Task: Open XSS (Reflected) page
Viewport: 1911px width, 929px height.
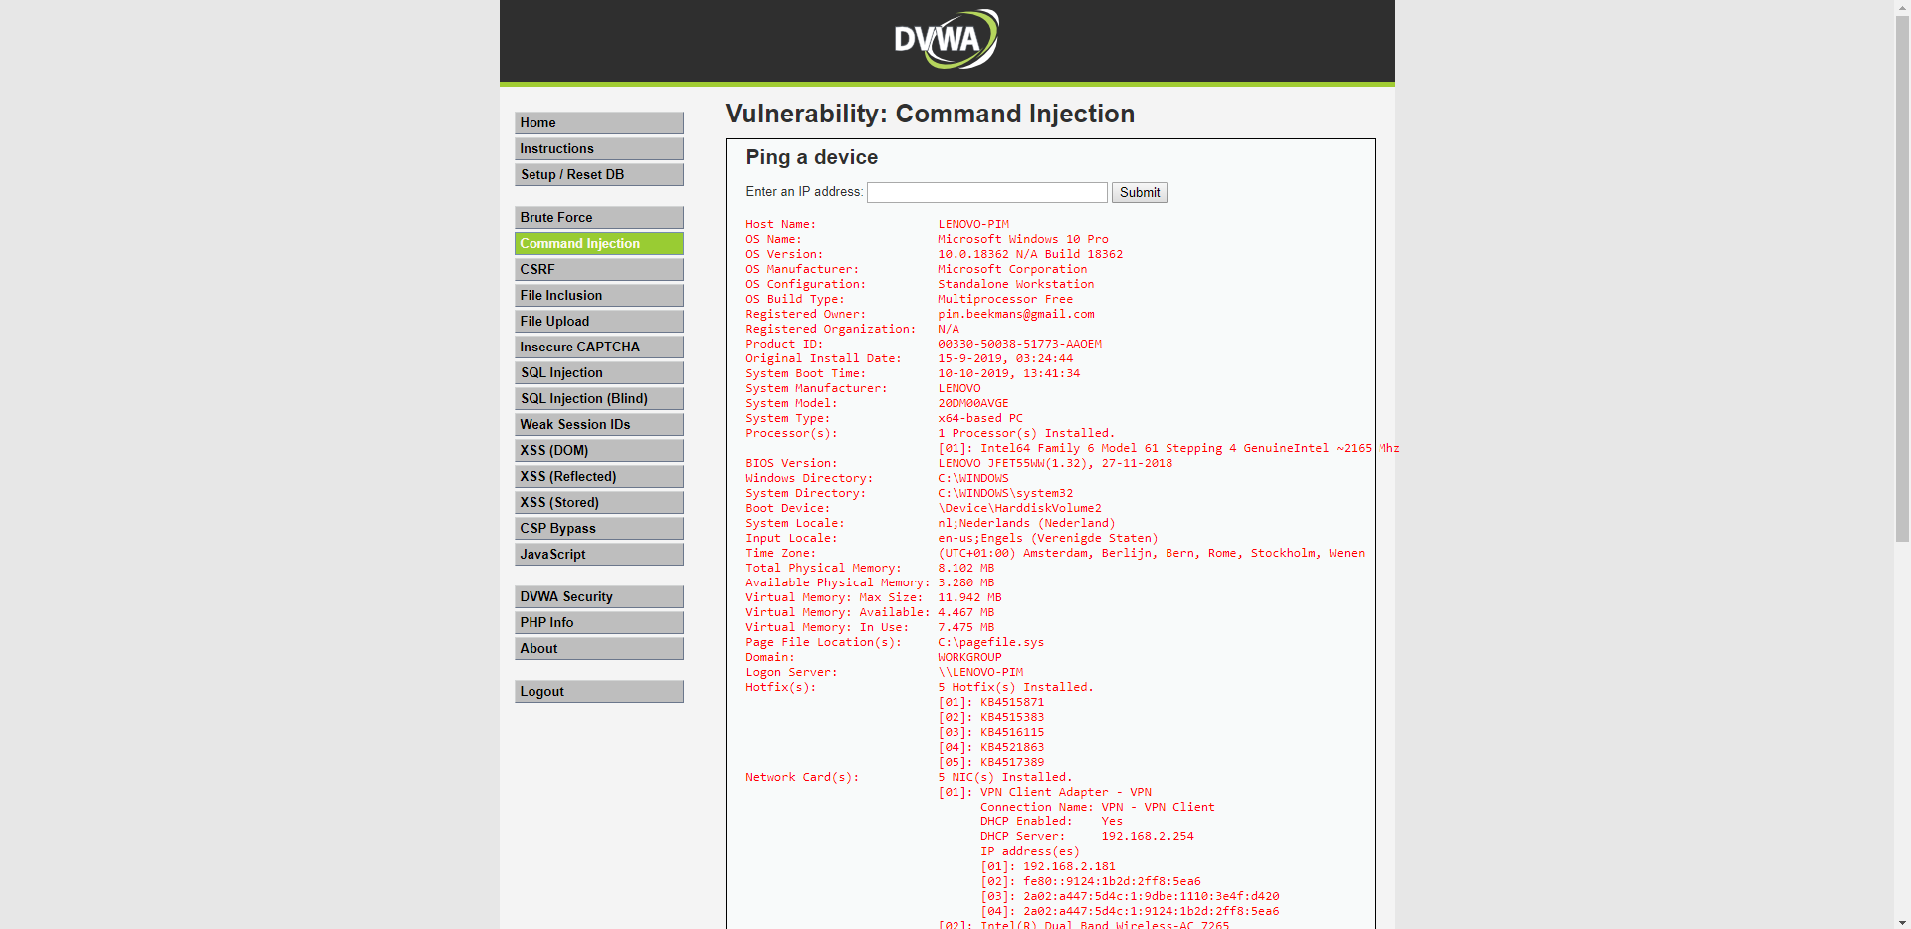Action: (598, 476)
